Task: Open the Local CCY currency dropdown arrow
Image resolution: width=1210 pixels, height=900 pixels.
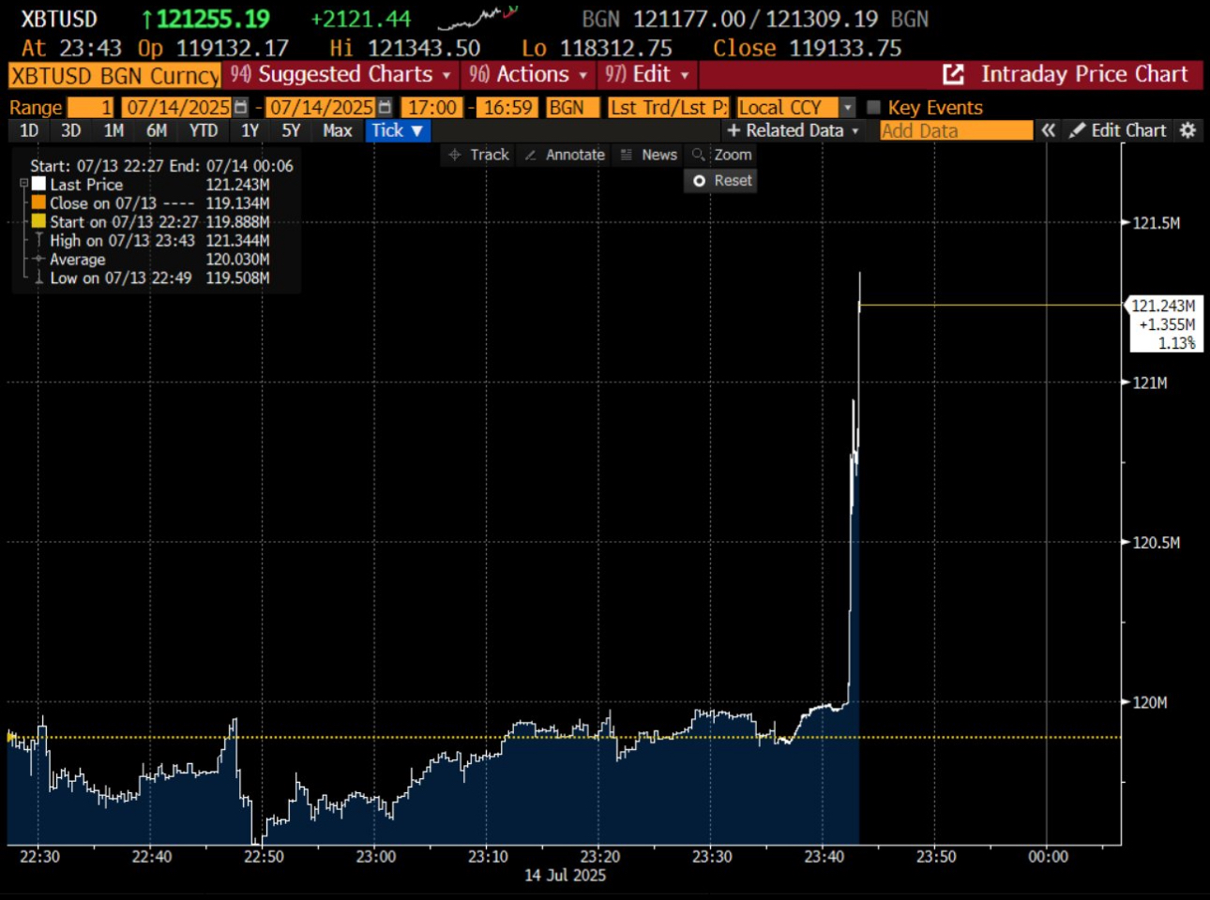Action: pyautogui.click(x=848, y=108)
